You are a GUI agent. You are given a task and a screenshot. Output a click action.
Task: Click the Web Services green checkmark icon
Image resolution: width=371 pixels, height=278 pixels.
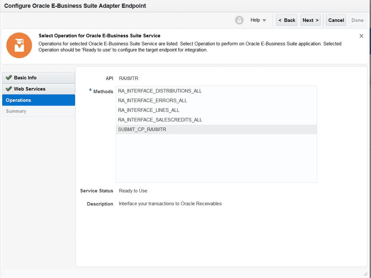click(x=9, y=89)
